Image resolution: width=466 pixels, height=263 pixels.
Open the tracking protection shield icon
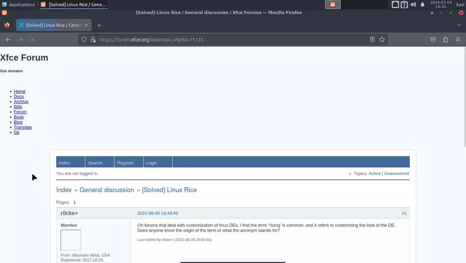(84, 40)
